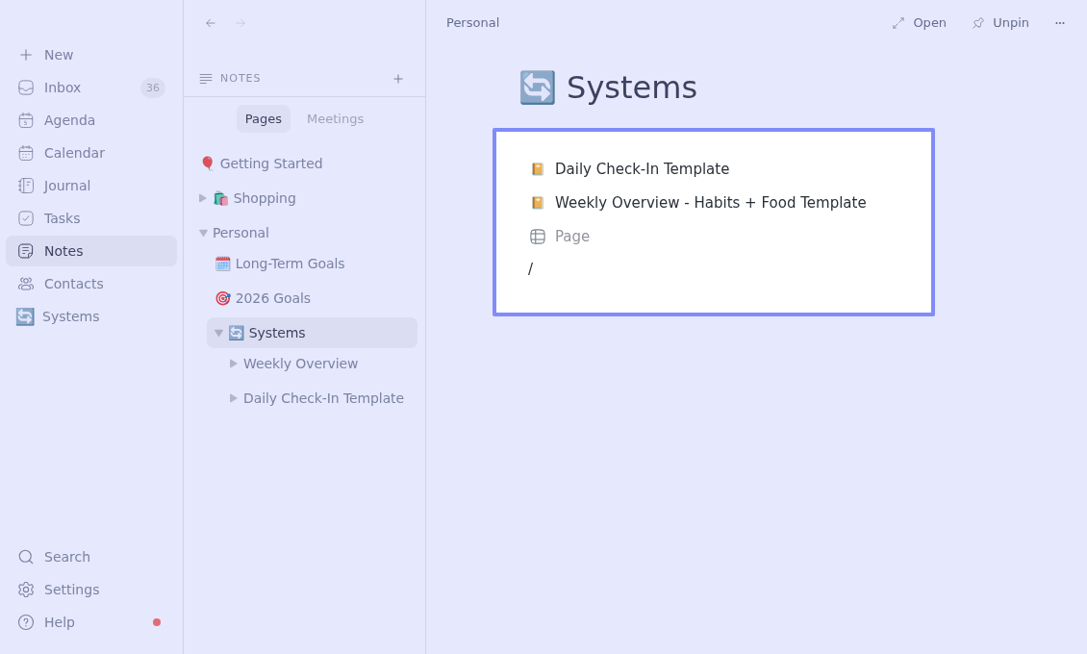1087x654 pixels.
Task: Click the plus icon in Notes header
Action: 398,79
